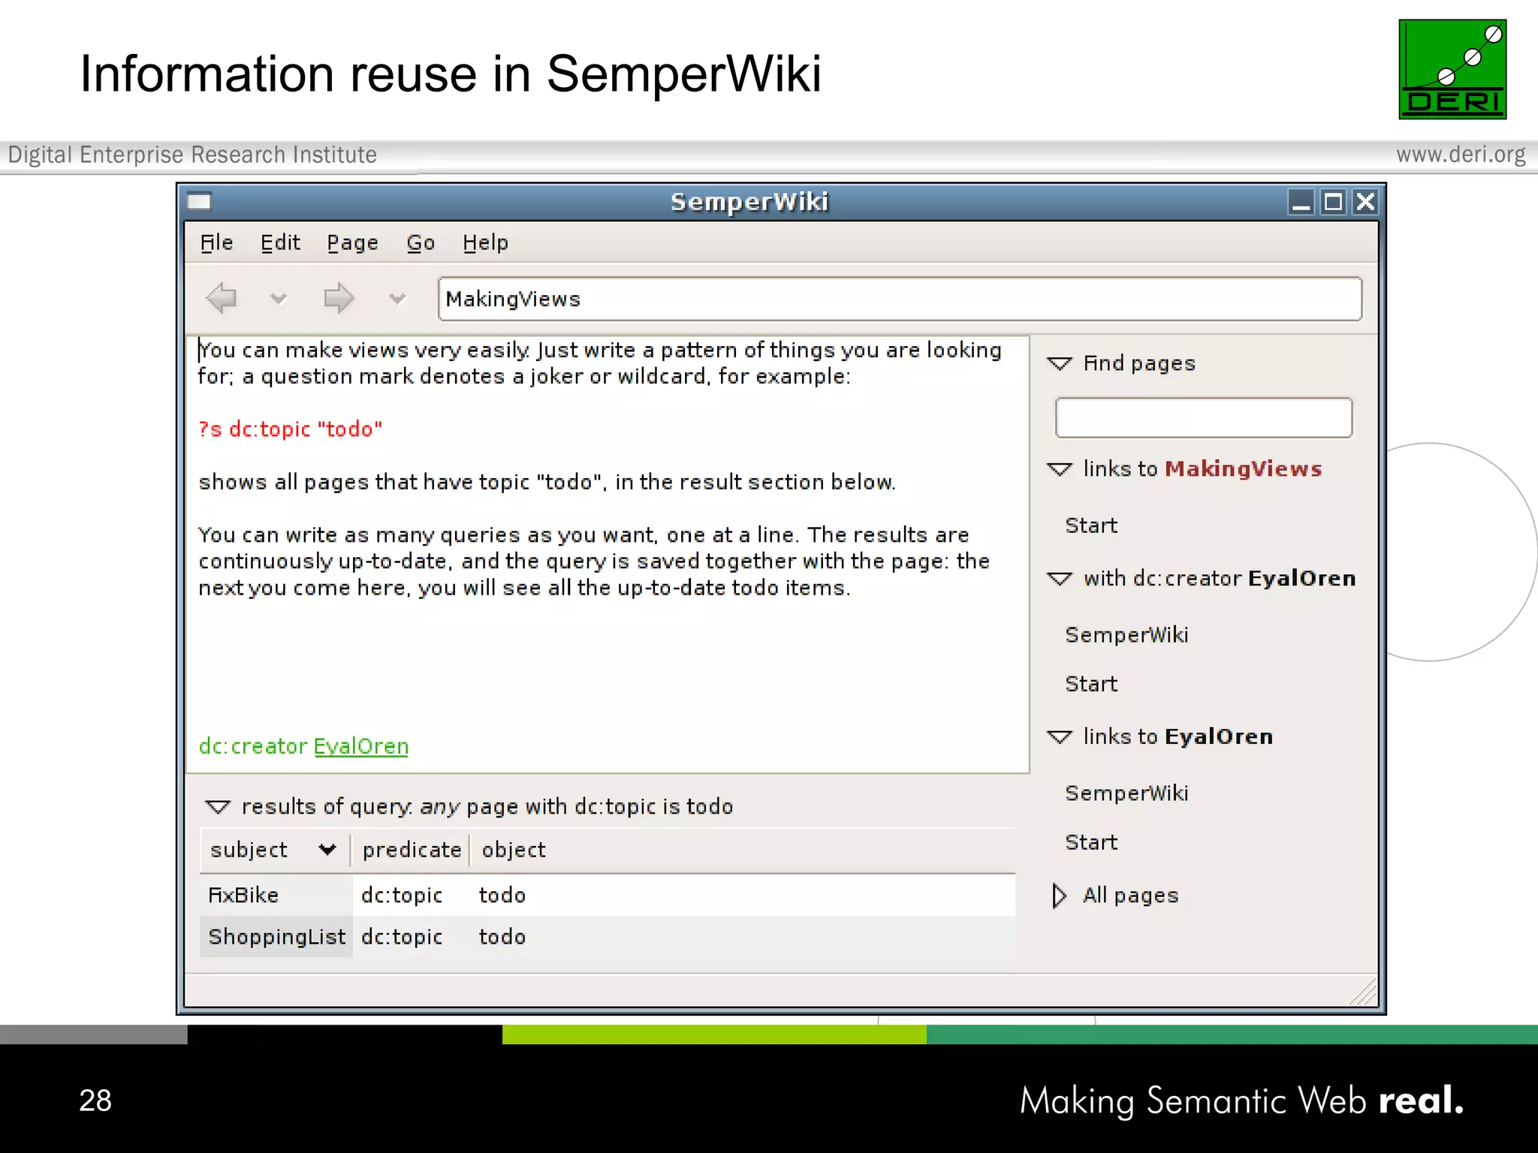
Task: Open Start under dc:creator EyalOren
Action: tap(1091, 684)
